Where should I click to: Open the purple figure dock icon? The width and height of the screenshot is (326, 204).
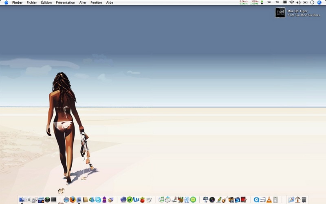tap(104, 200)
